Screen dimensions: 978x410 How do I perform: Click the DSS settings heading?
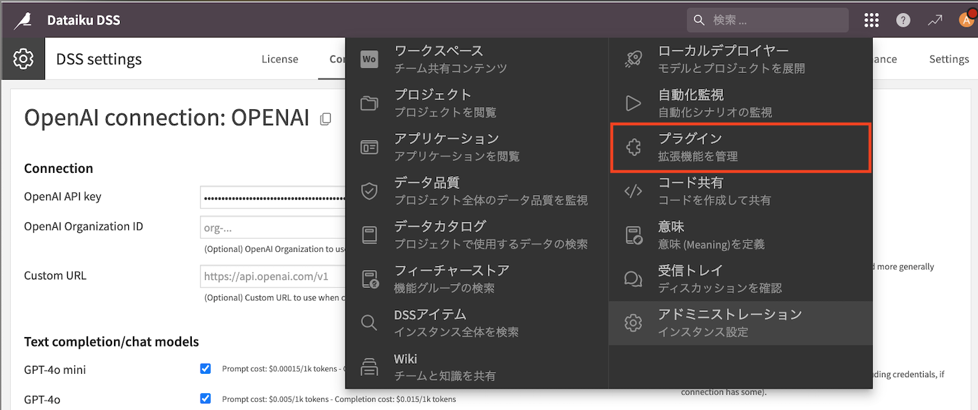click(99, 59)
